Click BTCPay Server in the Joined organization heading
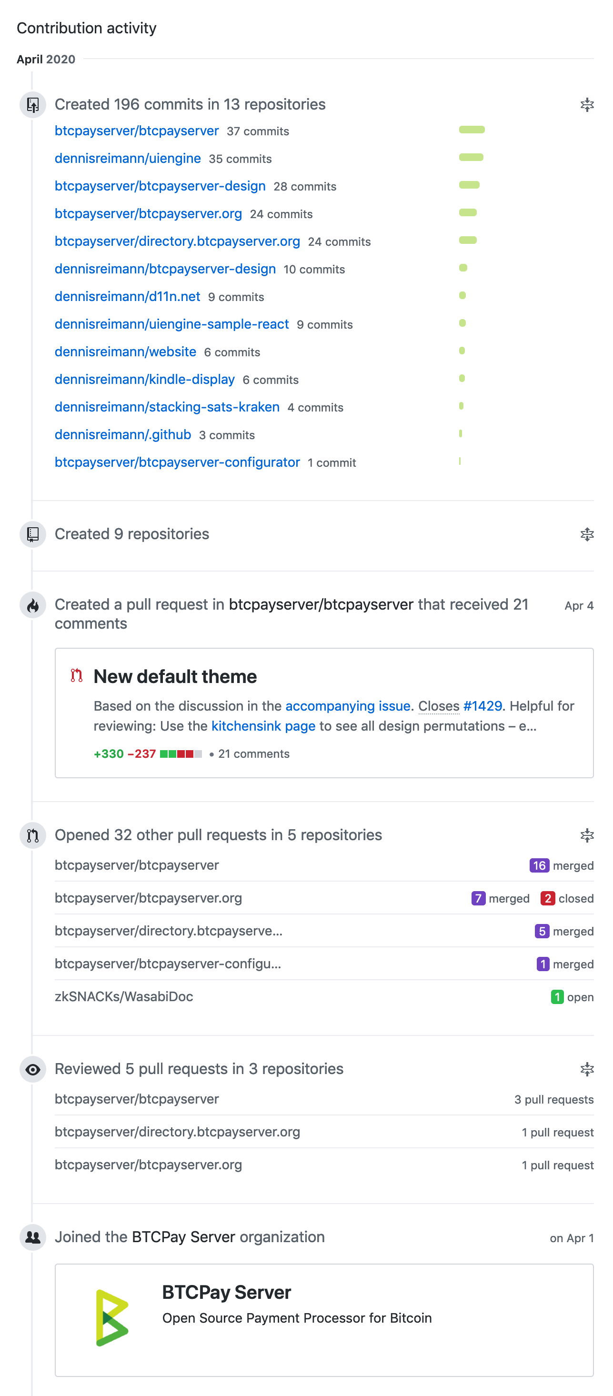The image size is (613, 1396). coord(183,1237)
